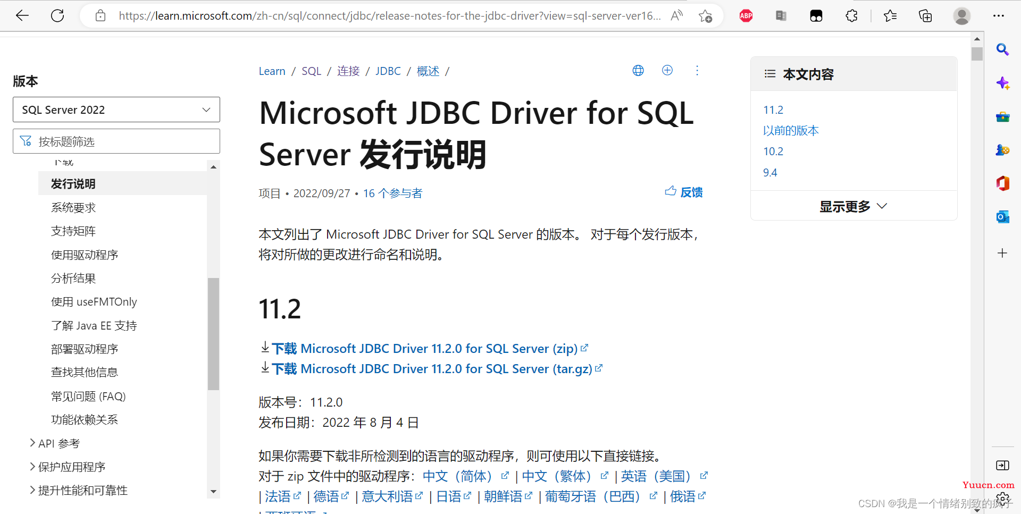Open the sidebar Games icon
This screenshot has width=1021, height=514.
[1002, 150]
